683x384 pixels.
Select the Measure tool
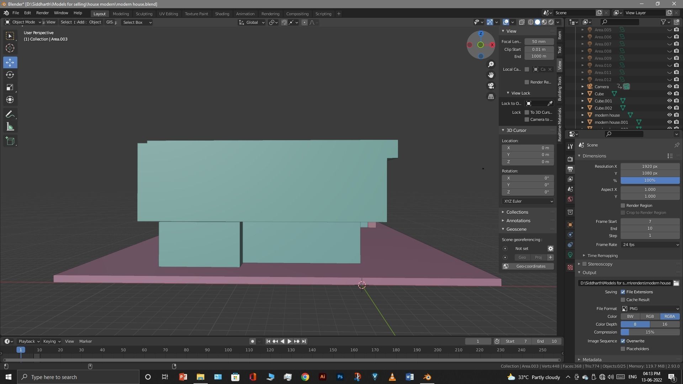10,127
